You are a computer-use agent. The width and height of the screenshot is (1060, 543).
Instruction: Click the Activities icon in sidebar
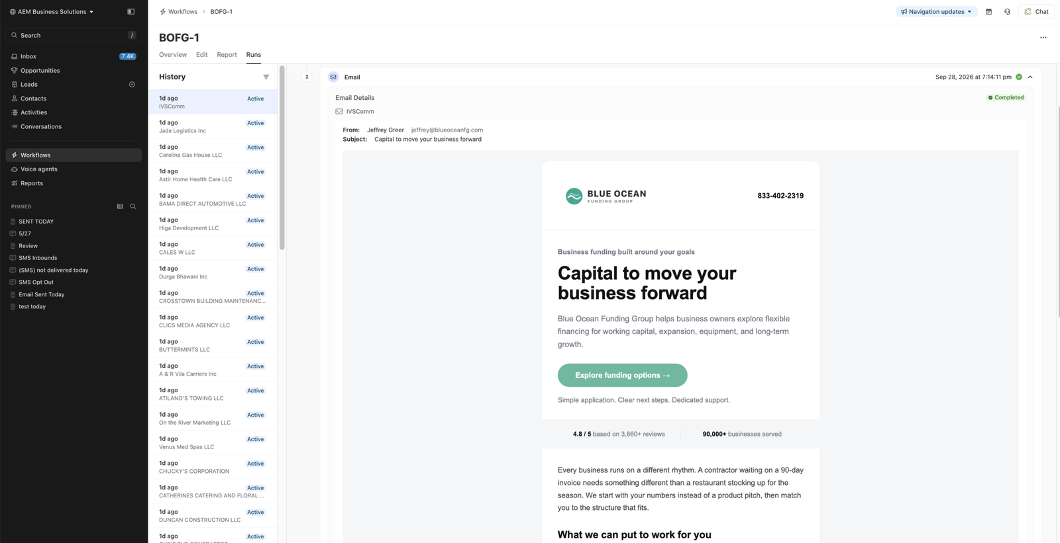(x=14, y=112)
